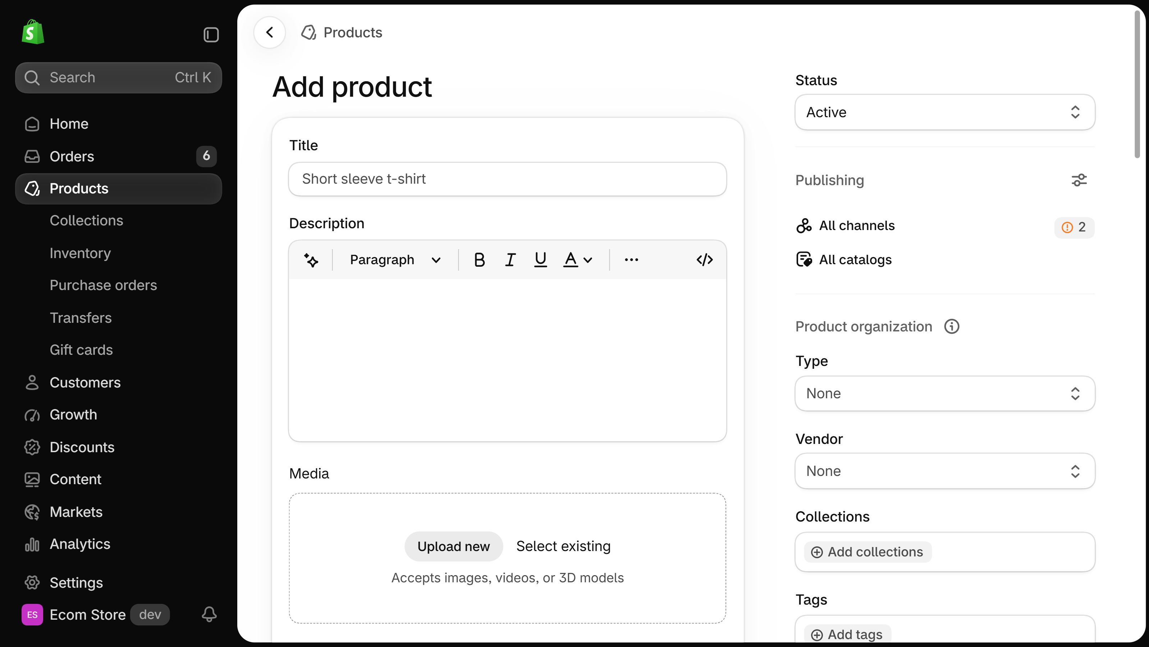Screen dimensions: 1149x647
Task: Click the back arrow button
Action: pos(269,32)
